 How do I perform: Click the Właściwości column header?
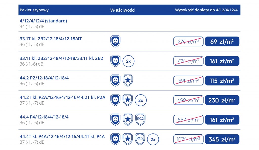point(123,10)
